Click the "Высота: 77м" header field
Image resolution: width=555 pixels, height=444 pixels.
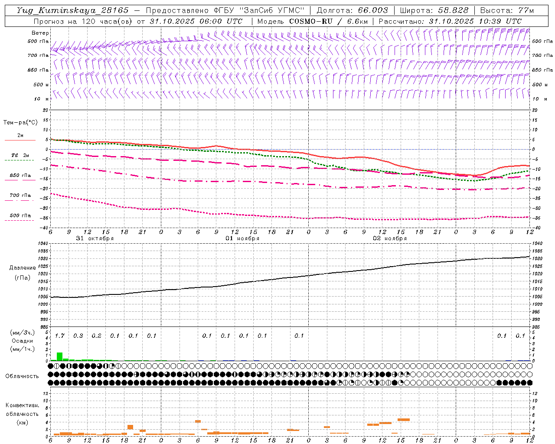pyautogui.click(x=507, y=10)
